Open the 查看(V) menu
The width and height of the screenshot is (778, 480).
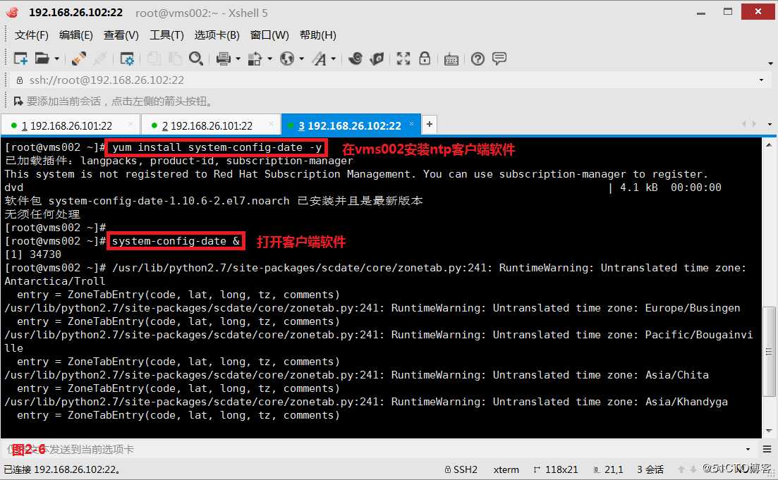(x=121, y=35)
